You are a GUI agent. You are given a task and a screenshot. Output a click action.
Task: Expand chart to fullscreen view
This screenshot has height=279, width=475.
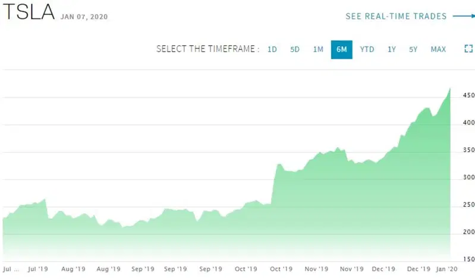(468, 49)
